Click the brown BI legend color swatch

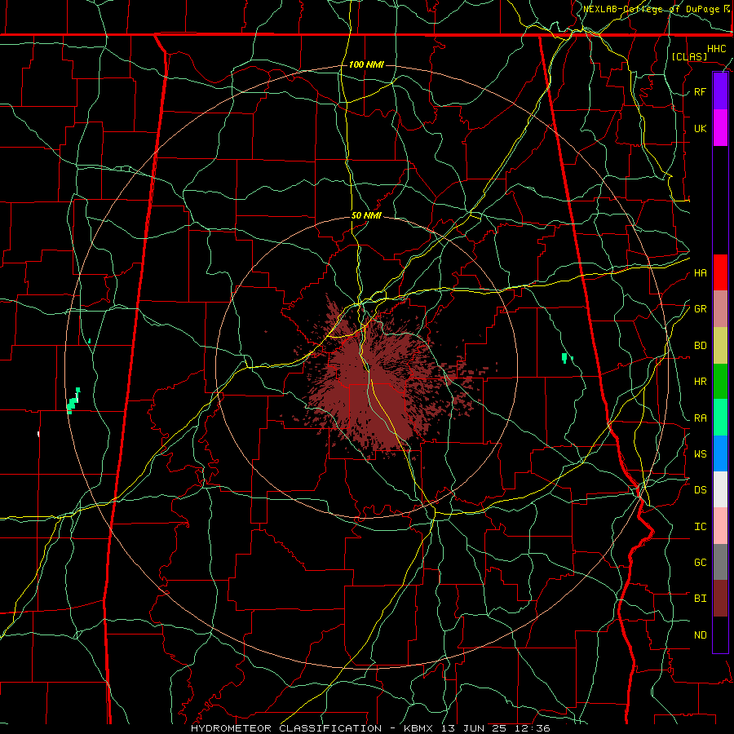point(720,599)
